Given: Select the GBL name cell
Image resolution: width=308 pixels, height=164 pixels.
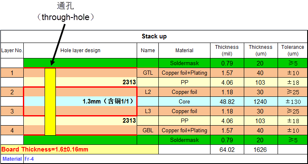Looking at the screenshot, I should 148,130.
